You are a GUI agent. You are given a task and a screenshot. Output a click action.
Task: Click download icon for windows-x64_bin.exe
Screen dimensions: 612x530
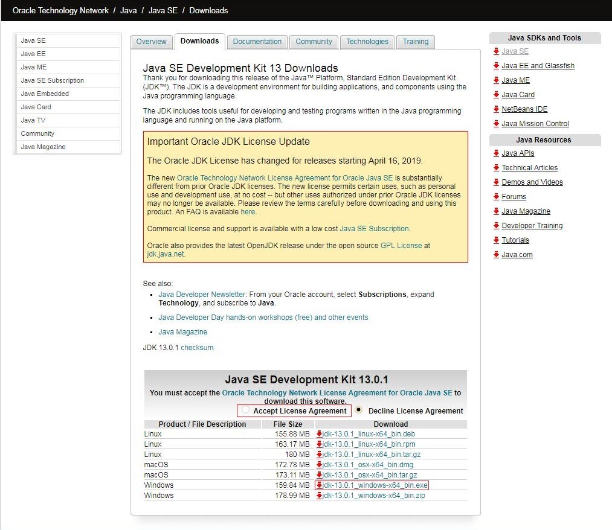319,485
